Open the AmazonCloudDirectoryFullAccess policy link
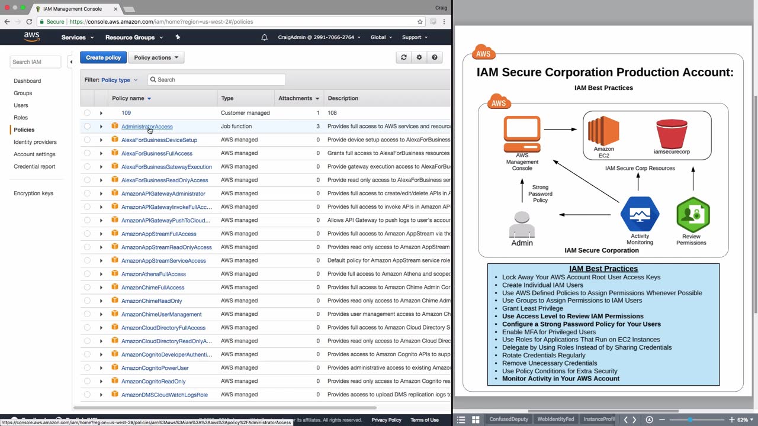 [x=163, y=328]
